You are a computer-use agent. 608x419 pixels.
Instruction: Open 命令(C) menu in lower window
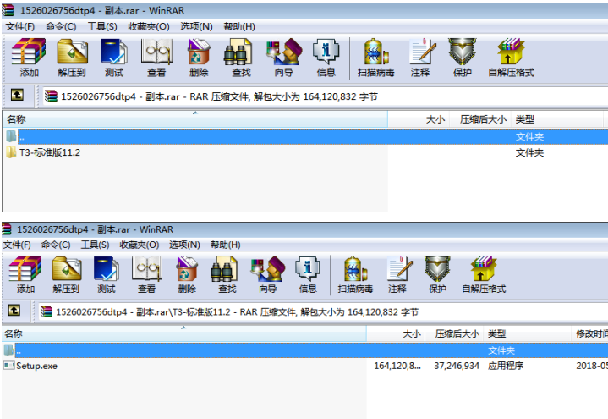[x=56, y=245]
